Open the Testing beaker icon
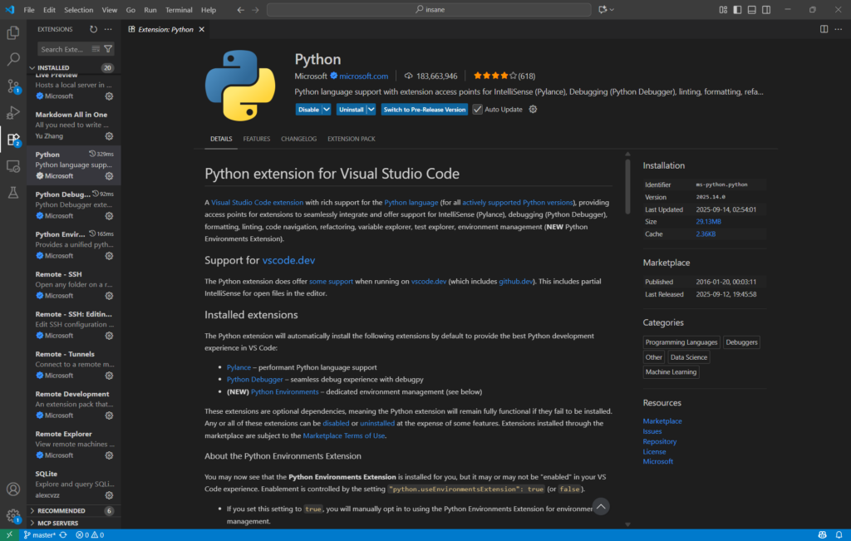The image size is (851, 541). (x=13, y=192)
